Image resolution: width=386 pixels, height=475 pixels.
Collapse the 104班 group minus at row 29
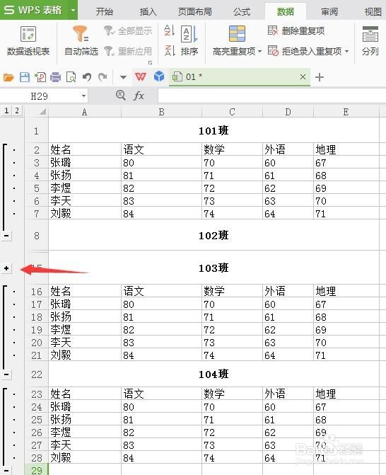click(6, 470)
